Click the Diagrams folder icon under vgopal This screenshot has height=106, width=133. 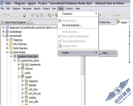[x=26, y=81]
